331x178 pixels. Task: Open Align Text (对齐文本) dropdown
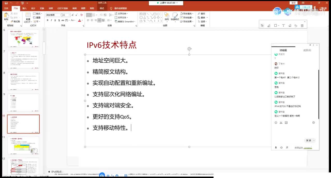pos(121,18)
